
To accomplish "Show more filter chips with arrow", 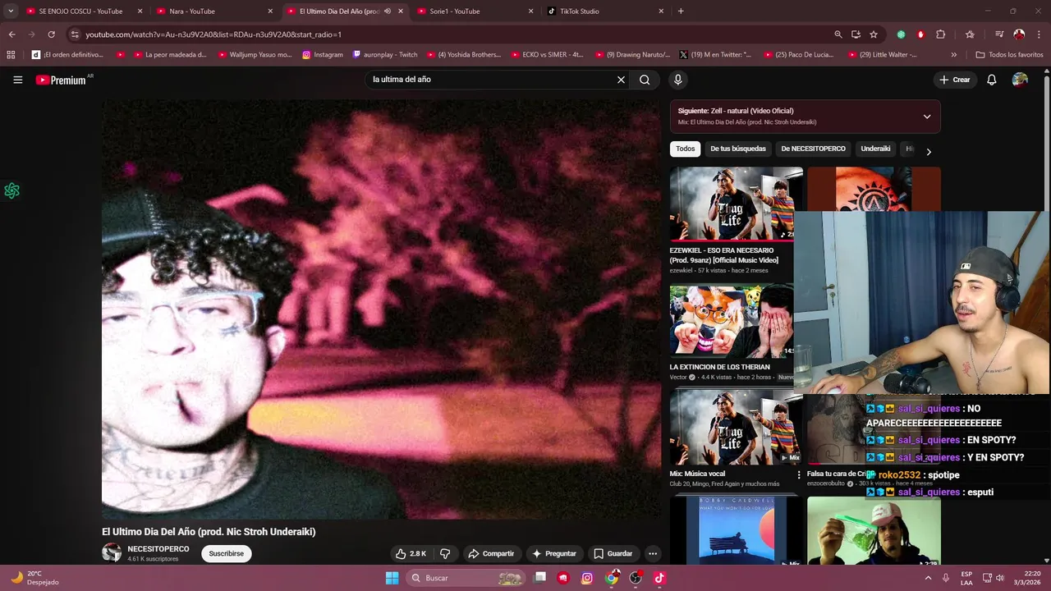I will [x=929, y=151].
